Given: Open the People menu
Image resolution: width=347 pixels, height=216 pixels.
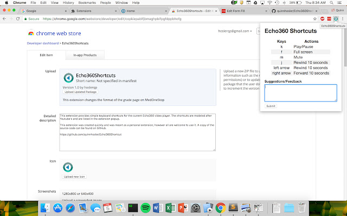Looking at the screenshot, I should [105, 3].
